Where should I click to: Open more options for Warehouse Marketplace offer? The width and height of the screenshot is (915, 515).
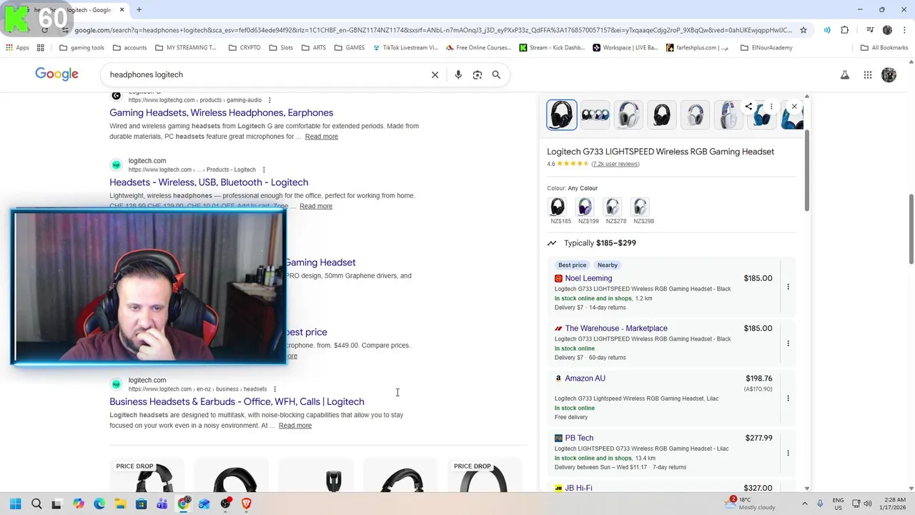pos(788,343)
